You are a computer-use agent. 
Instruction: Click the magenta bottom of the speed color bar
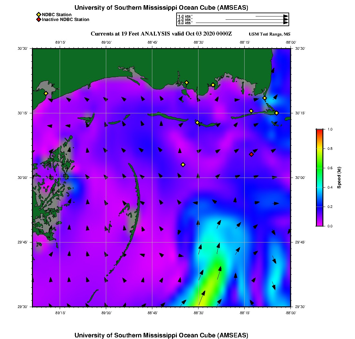click(x=319, y=224)
